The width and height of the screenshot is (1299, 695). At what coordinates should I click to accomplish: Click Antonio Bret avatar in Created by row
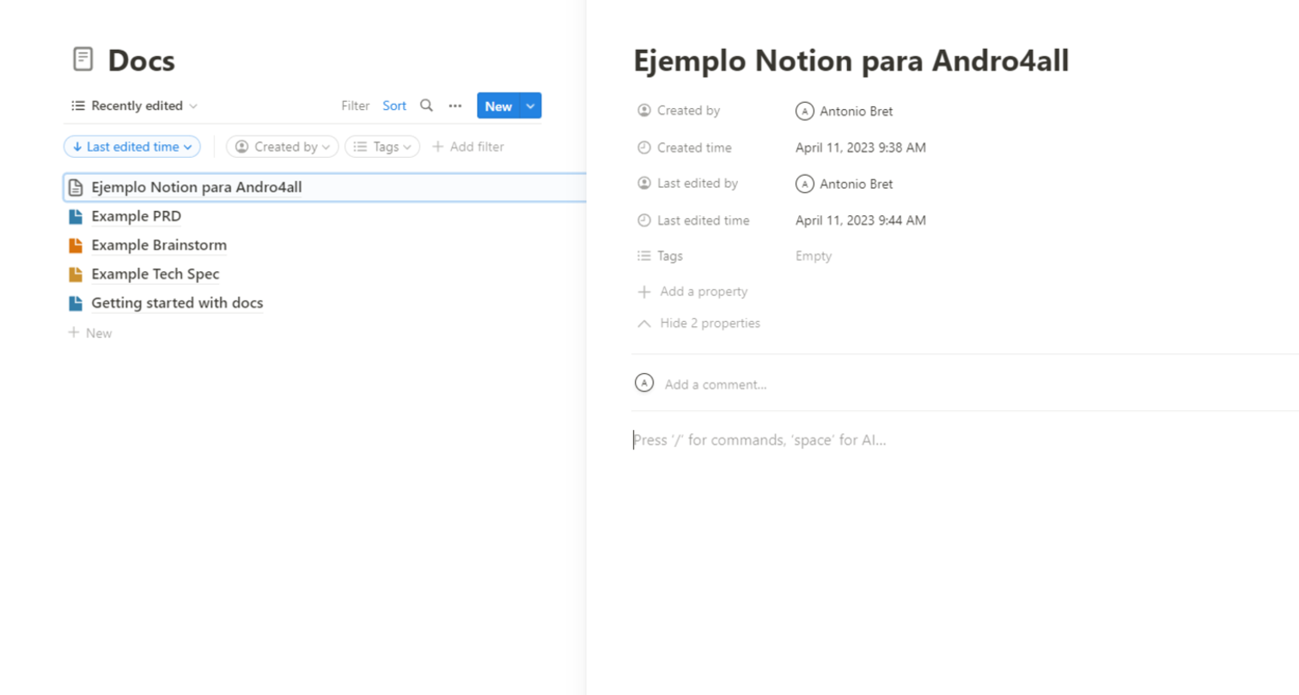point(805,111)
